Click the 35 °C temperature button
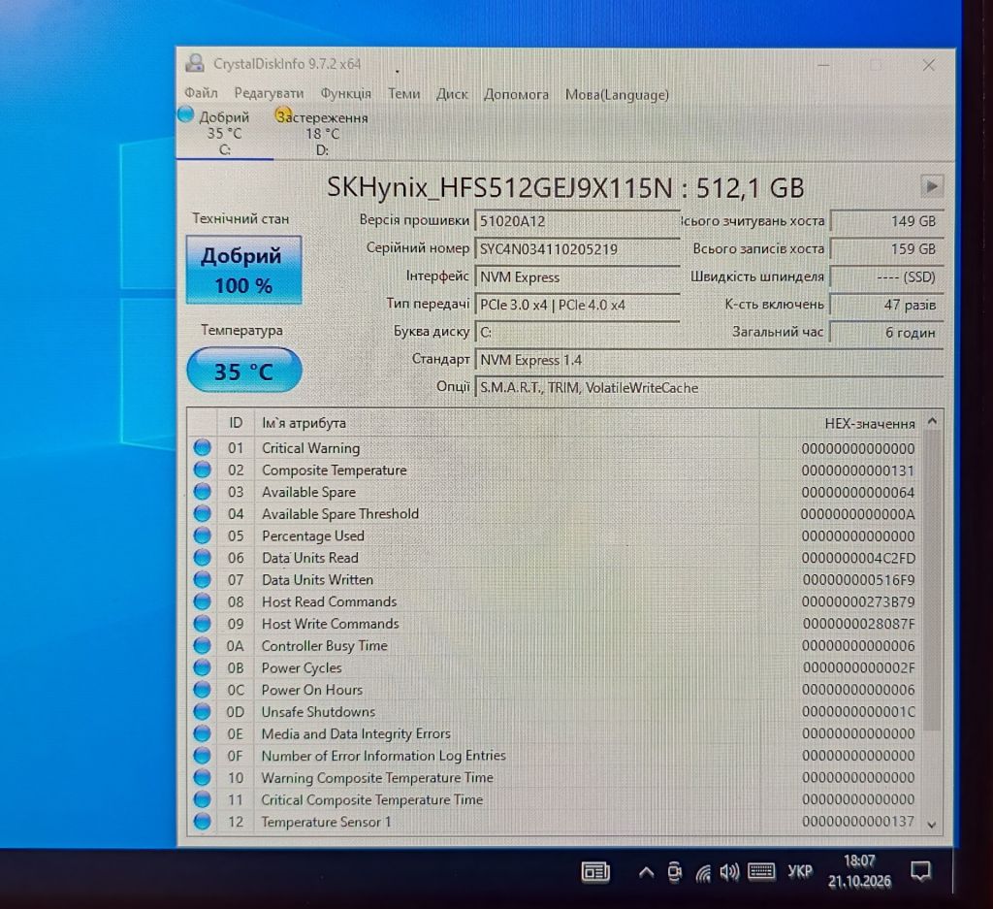Viewport: 993px width, 909px height. [x=243, y=371]
